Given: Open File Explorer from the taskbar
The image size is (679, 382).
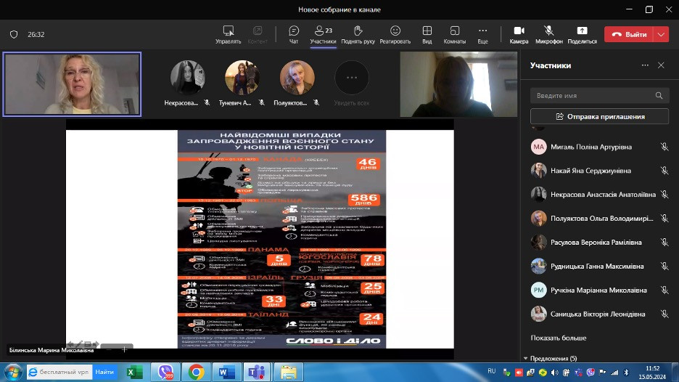Looking at the screenshot, I should point(289,372).
